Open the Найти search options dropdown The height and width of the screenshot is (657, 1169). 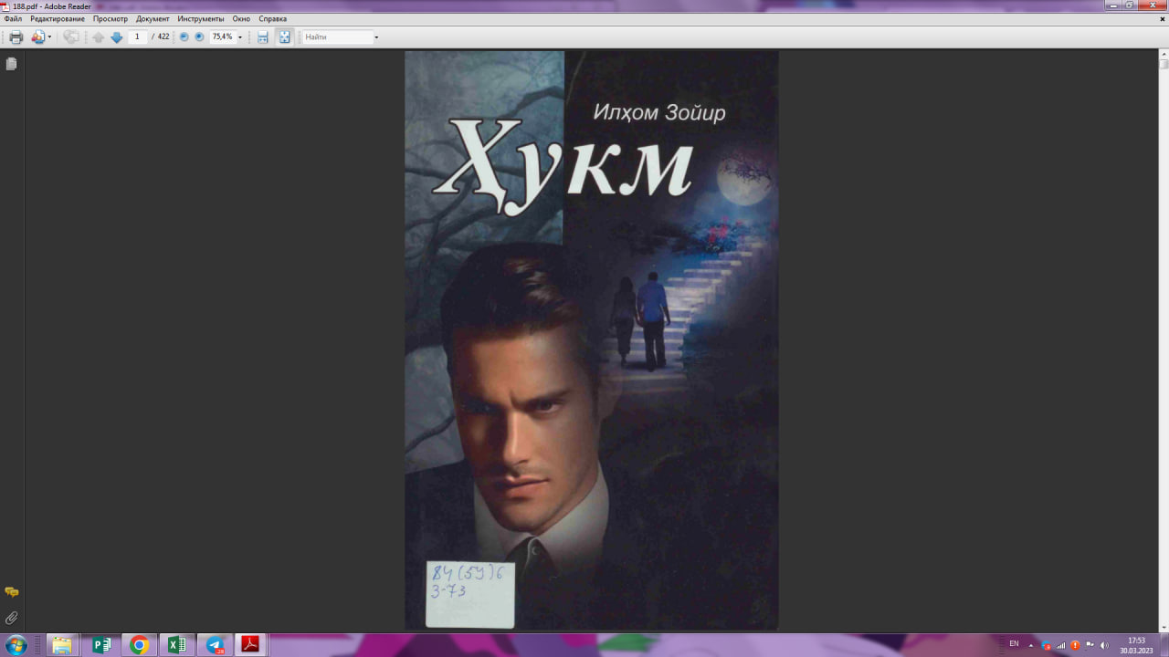[x=374, y=36]
